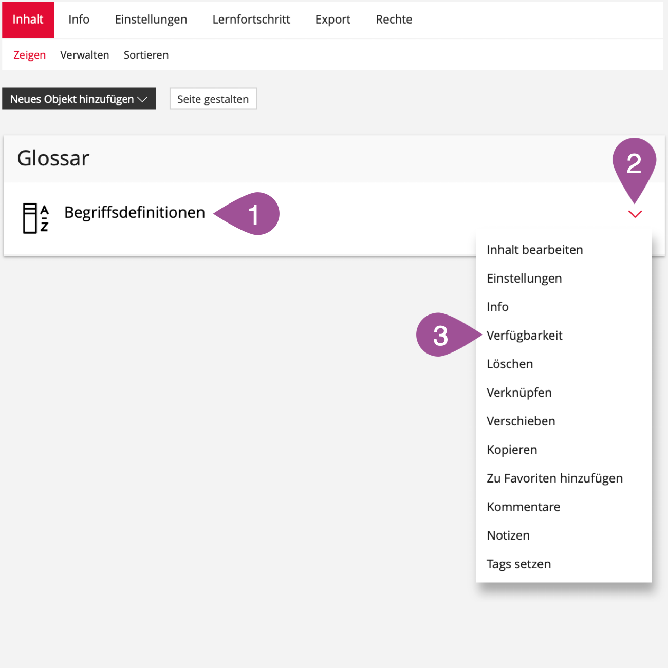The image size is (668, 668).
Task: Open the Neues Objekt hinzufügen dropdown
Action: point(79,99)
